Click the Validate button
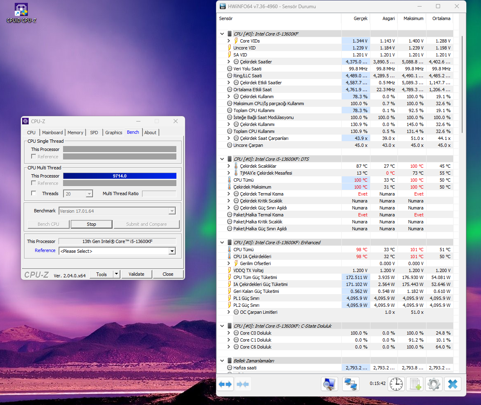The width and height of the screenshot is (481, 405). 136,274
